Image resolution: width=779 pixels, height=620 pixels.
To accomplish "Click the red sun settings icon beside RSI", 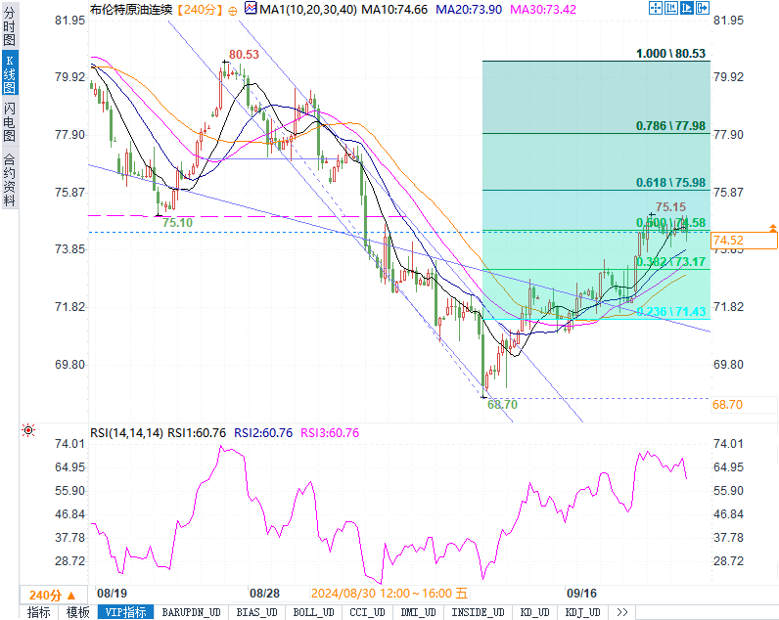I will pos(28,430).
